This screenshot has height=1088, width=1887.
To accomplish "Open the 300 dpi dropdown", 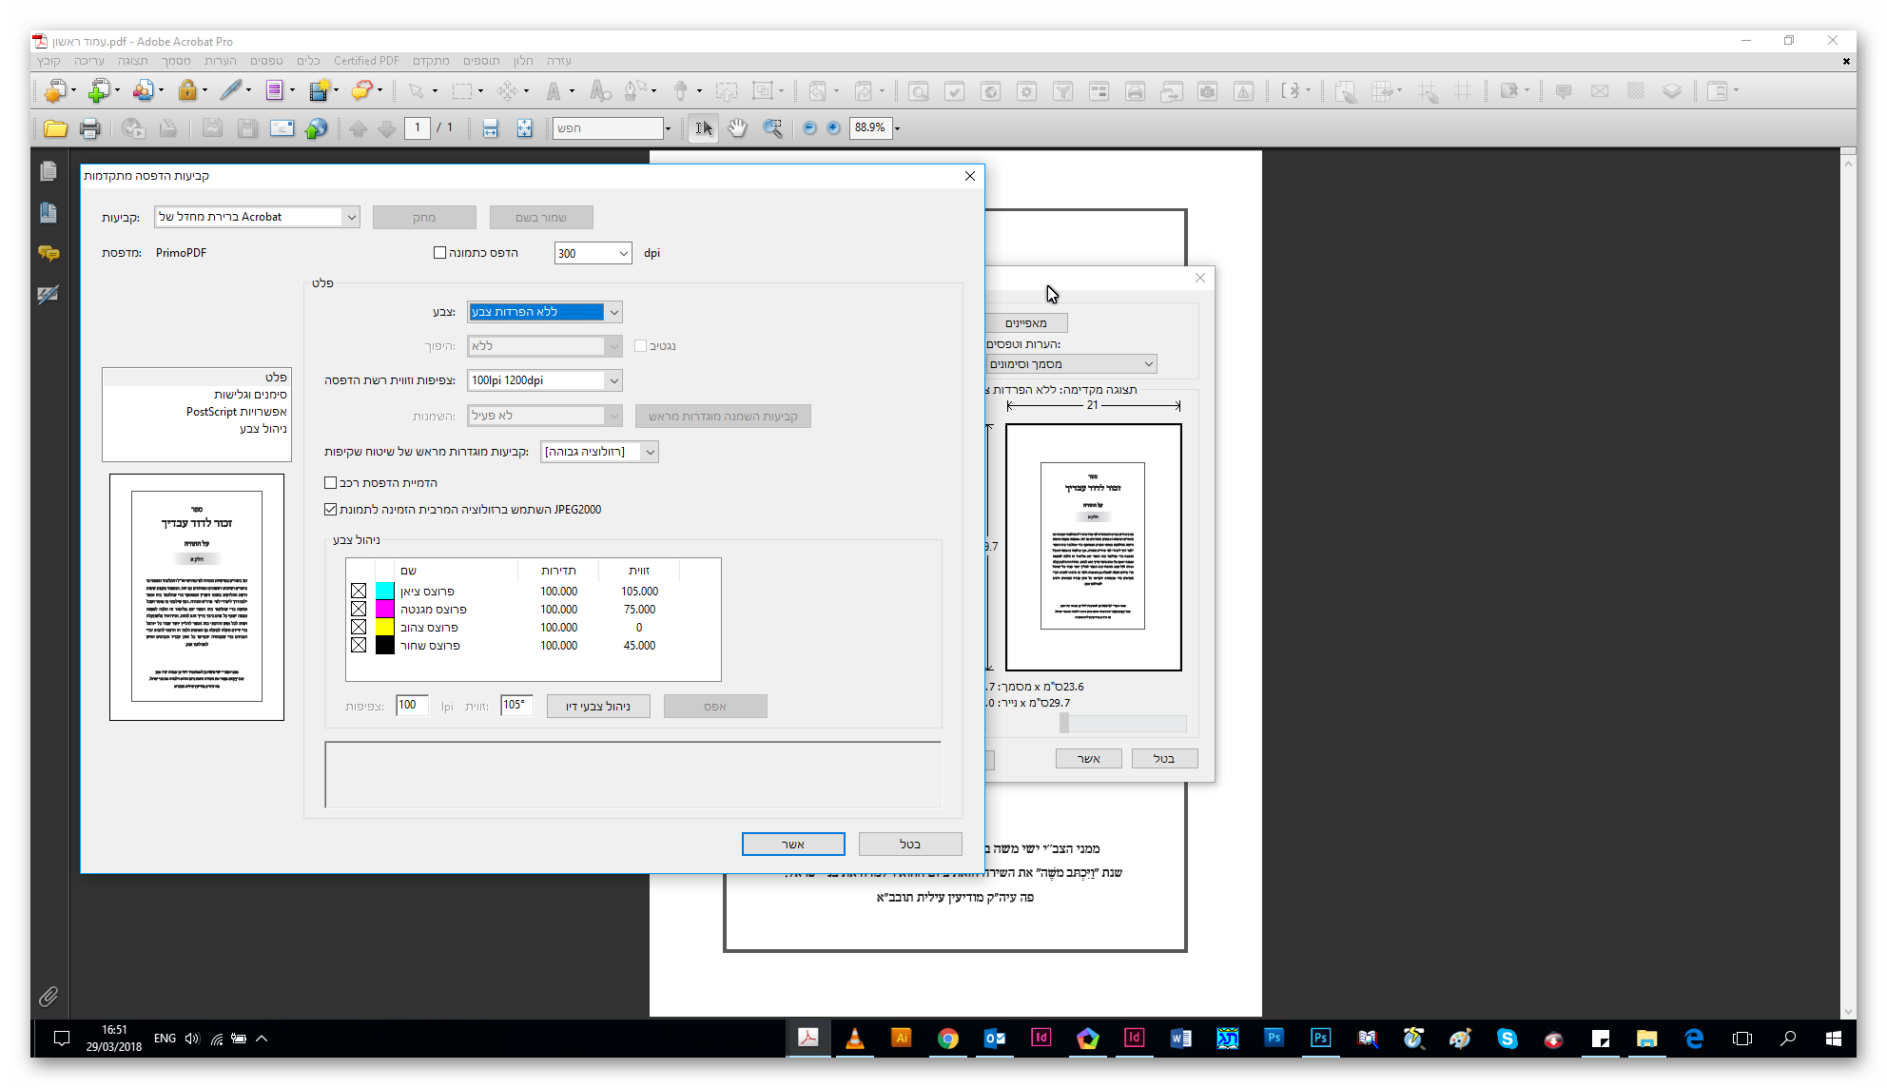I will point(623,253).
